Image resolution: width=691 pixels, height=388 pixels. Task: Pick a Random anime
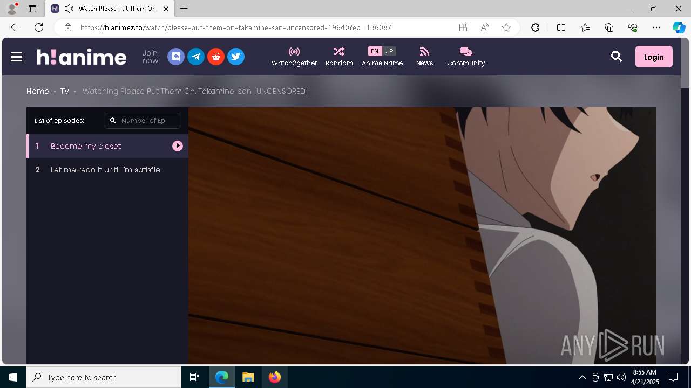339,57
